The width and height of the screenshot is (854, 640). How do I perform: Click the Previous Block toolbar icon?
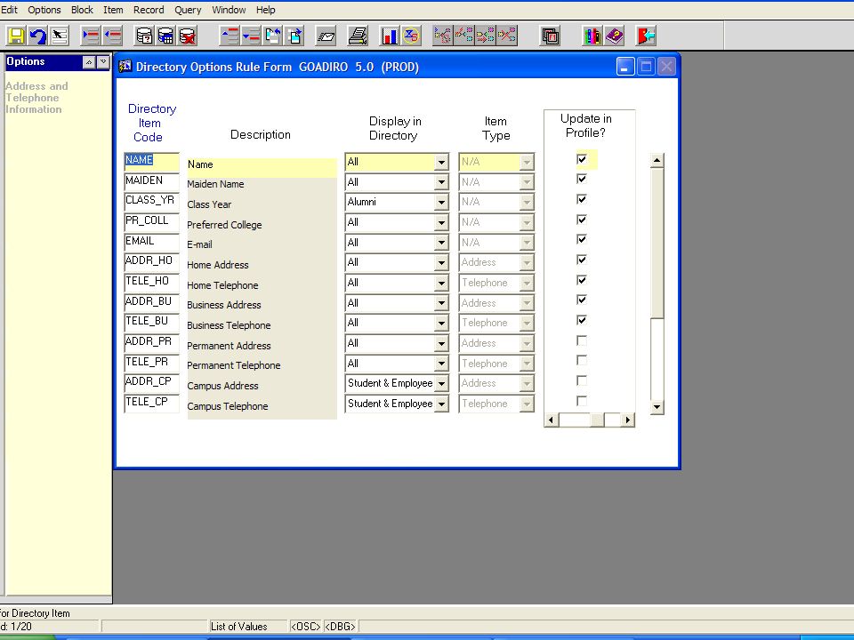272,36
